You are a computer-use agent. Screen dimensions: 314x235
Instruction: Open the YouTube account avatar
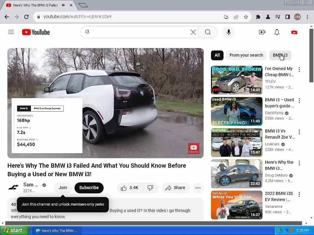coord(294,32)
